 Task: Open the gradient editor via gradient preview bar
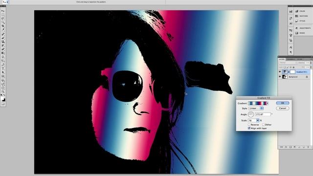point(257,103)
